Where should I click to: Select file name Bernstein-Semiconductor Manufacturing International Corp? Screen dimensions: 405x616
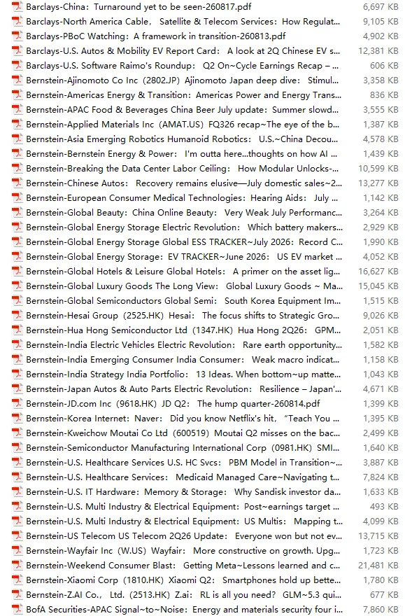pos(183,447)
